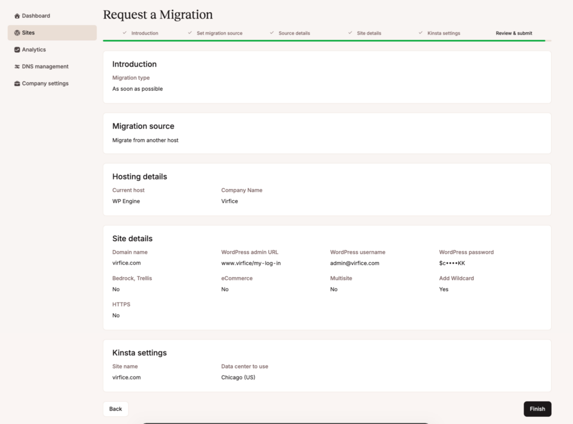Click the checkmark beside the Introduction step
This screenshot has width=573, height=424.
[x=124, y=33]
